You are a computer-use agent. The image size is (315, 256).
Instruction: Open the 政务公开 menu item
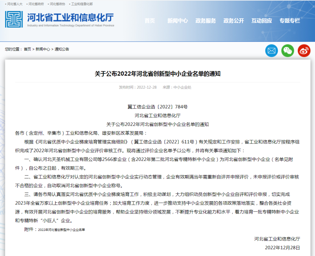click(x=234, y=21)
